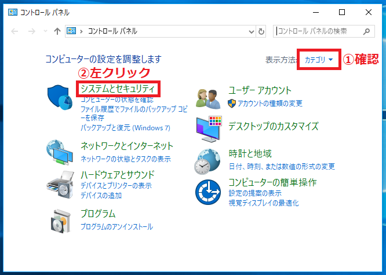Click the Control Panel icon in title bar
386x275 pixels.
tap(13, 12)
